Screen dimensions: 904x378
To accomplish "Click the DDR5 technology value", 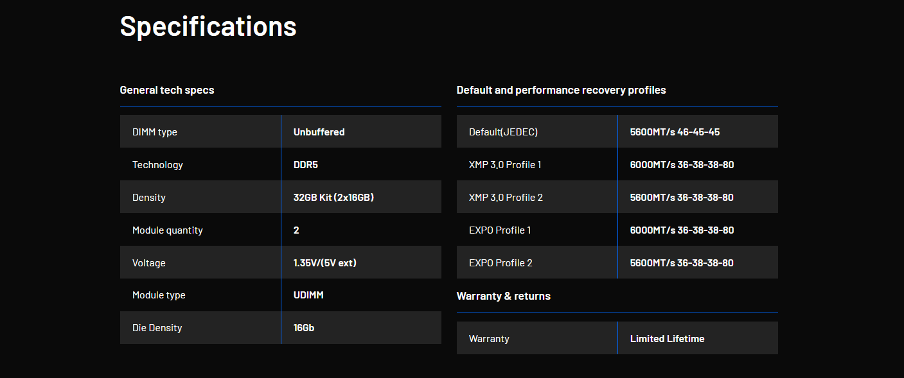I will (x=306, y=165).
